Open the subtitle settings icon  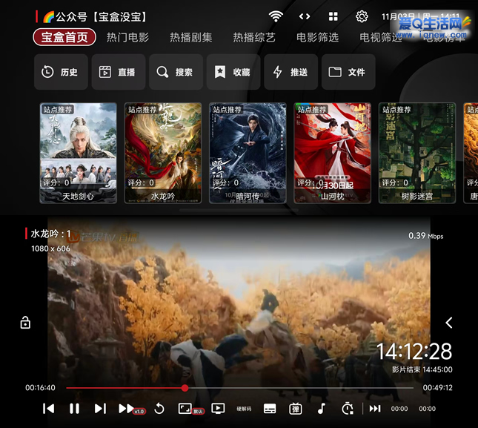tap(270, 409)
